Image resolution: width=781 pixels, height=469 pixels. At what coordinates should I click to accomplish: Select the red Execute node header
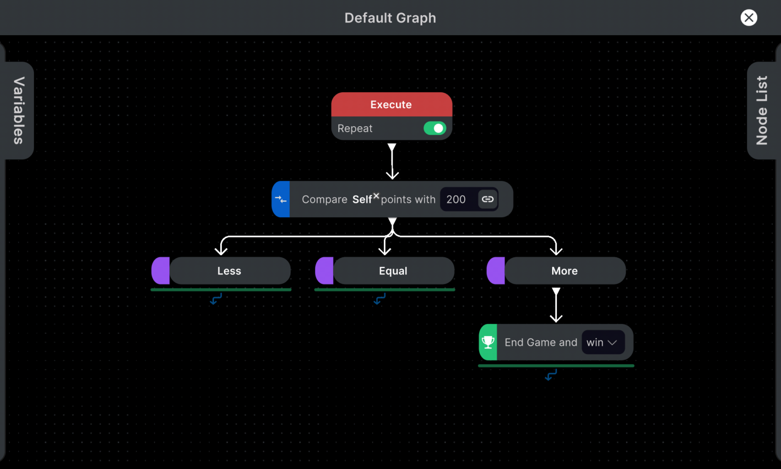pyautogui.click(x=391, y=104)
